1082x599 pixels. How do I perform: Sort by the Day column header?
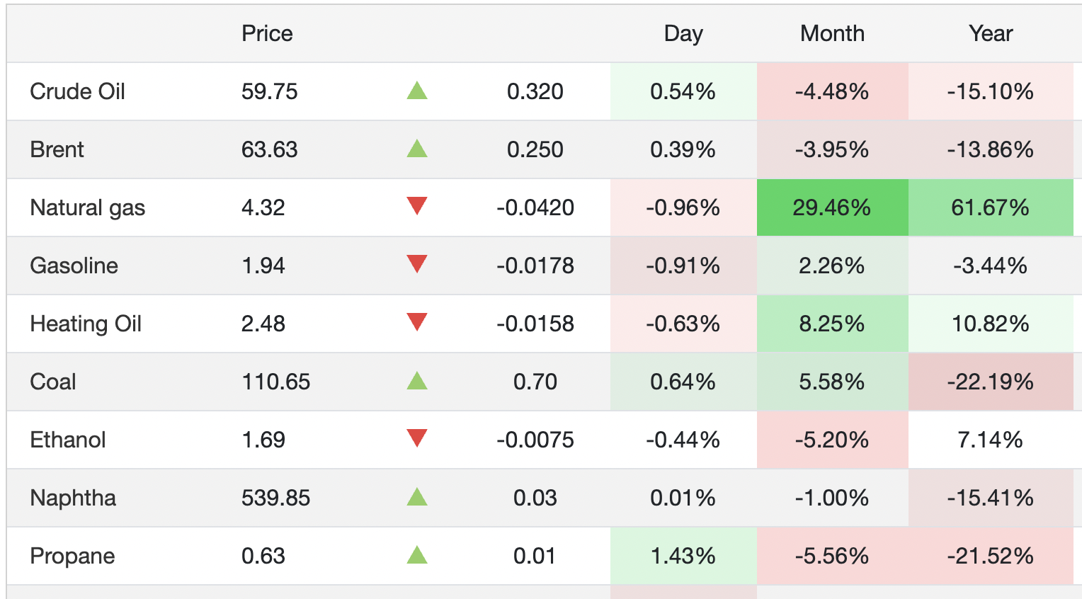pyautogui.click(x=683, y=33)
